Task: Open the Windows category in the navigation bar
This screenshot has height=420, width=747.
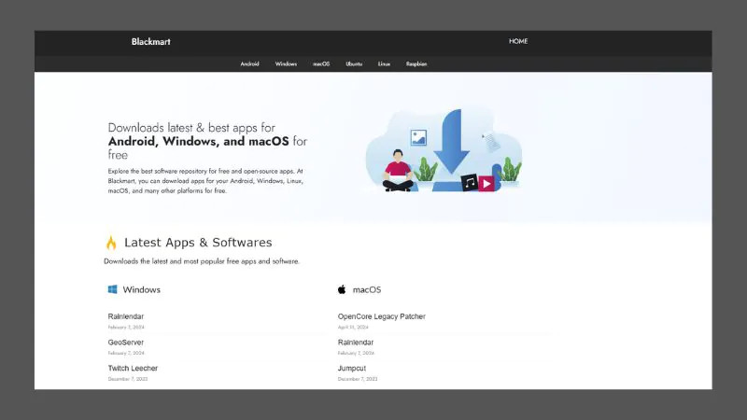Action: click(x=286, y=63)
